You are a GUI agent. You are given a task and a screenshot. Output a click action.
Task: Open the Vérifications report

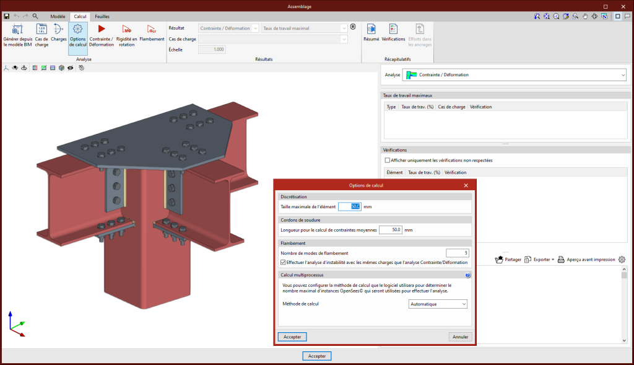393,33
